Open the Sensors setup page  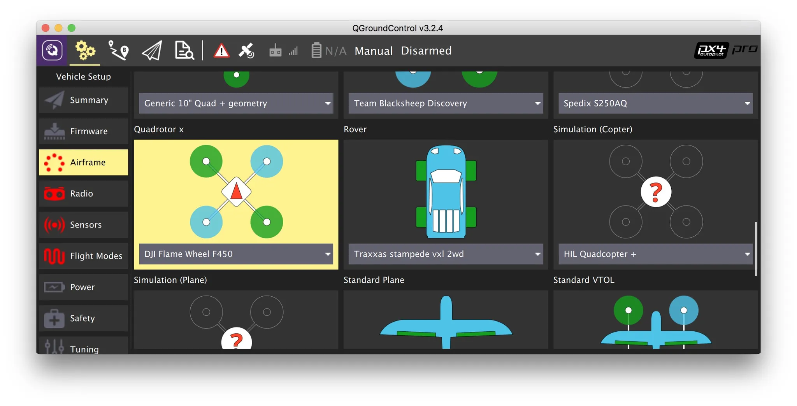click(83, 225)
